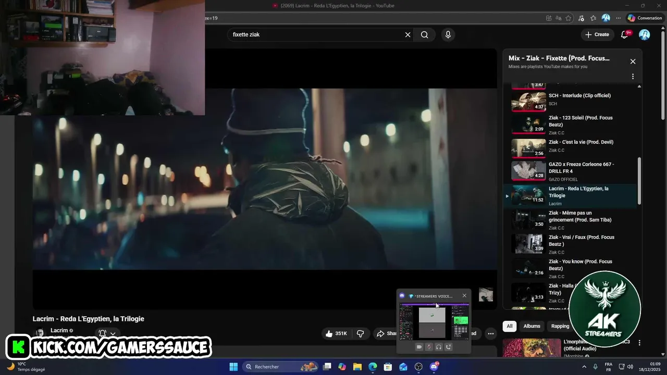Turn on Discord camera in call preview
Viewport: 667px width, 375px height.
[x=419, y=347]
